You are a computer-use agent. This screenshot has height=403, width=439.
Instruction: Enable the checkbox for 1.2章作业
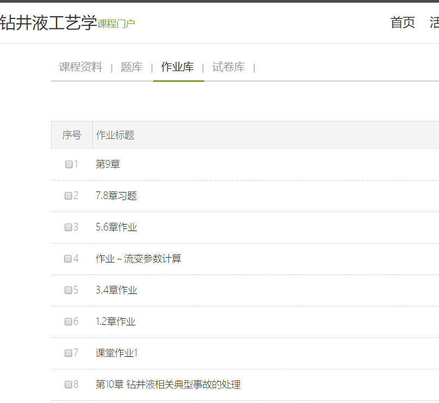68,322
